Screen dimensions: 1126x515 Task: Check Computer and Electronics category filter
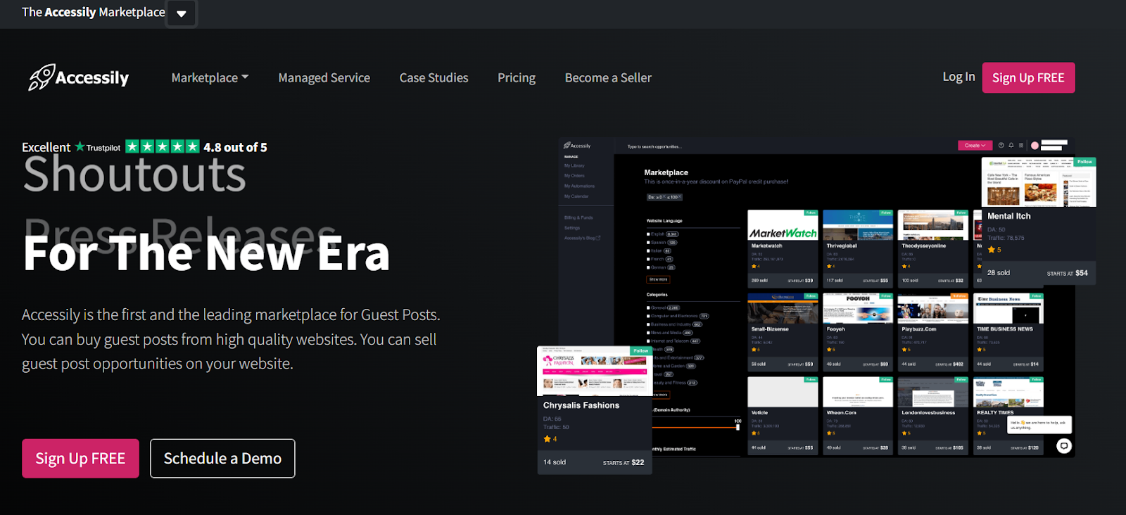point(649,317)
